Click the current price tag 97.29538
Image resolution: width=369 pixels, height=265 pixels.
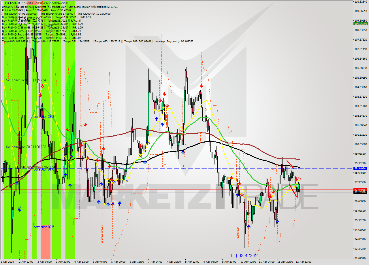click(x=361, y=192)
